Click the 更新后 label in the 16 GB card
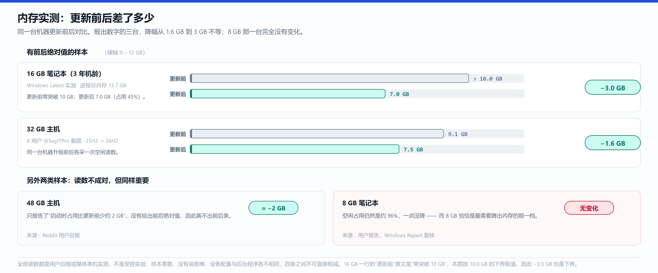This screenshot has width=658, height=273. pos(178,94)
